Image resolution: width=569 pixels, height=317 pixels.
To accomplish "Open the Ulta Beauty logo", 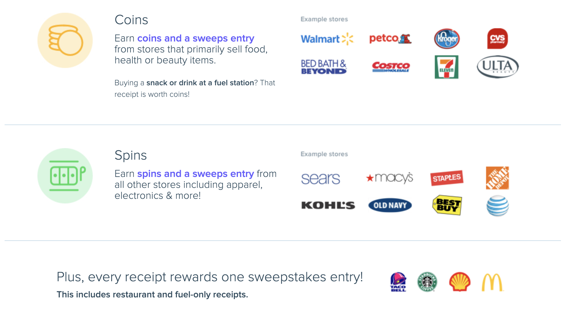I will [498, 67].
